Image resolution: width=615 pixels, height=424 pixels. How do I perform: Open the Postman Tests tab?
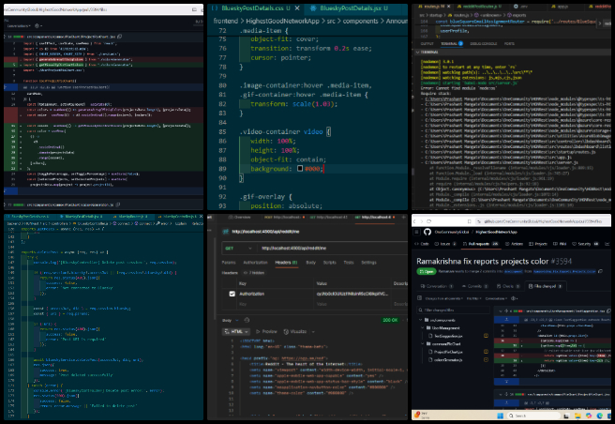pyautogui.click(x=349, y=263)
